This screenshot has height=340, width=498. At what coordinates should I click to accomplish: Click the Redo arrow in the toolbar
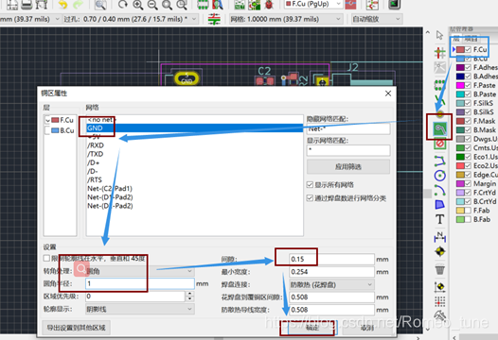pos(78,5)
